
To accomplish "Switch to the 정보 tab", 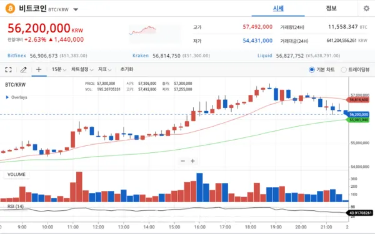I will tap(331, 8).
